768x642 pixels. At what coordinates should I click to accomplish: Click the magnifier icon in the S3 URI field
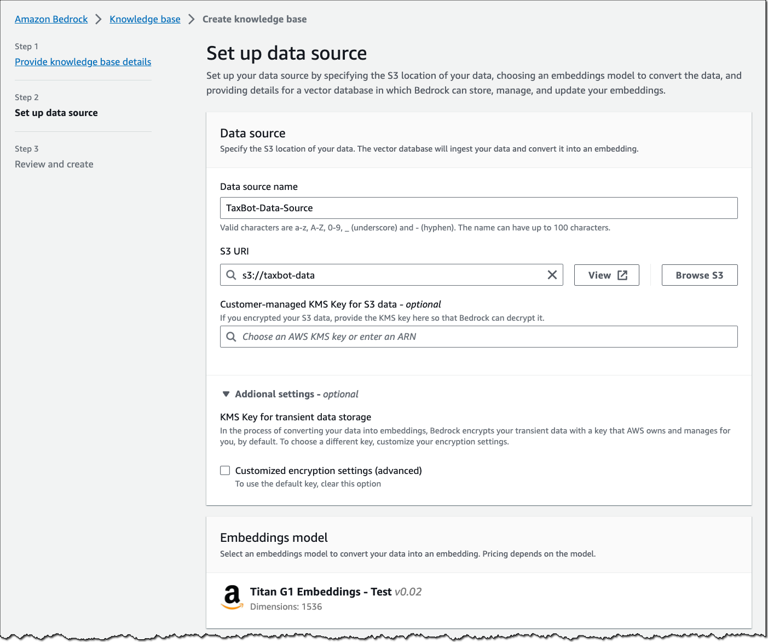231,275
